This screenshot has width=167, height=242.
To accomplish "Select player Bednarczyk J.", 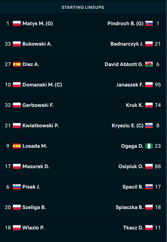I will (x=127, y=44).
